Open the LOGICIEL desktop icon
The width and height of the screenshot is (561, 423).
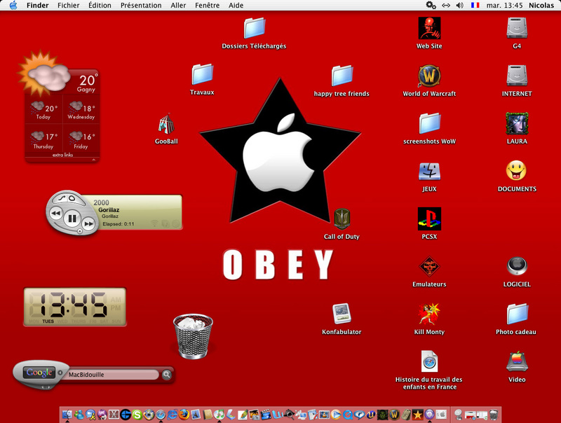[517, 266]
